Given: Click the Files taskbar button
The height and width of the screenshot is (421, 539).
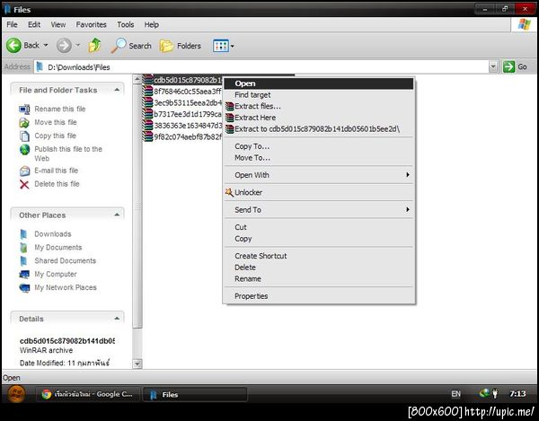Looking at the screenshot, I should [195, 394].
